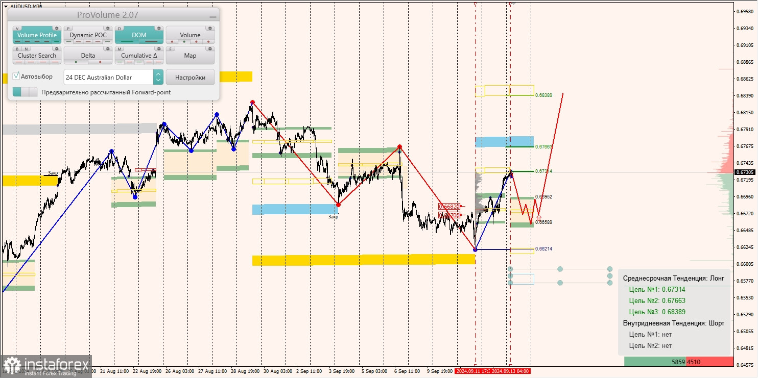Click the V hotkey tag on Volume Profile

click(x=18, y=29)
